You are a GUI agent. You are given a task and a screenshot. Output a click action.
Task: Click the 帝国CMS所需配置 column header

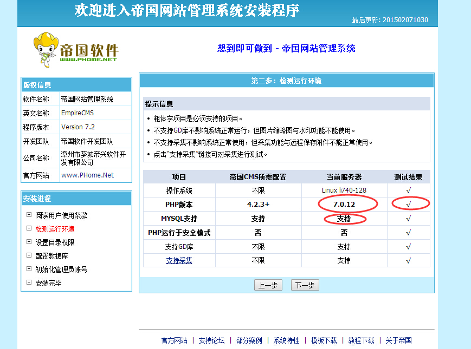tap(258, 177)
